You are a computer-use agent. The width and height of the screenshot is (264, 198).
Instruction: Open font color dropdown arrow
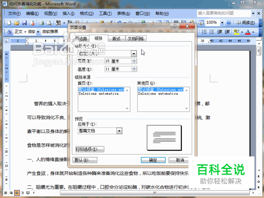253,32
